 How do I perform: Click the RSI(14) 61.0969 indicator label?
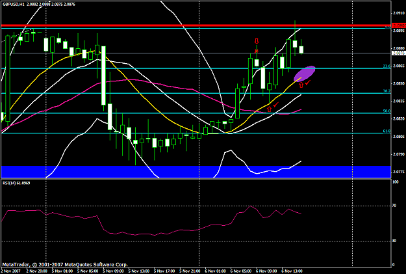click(16, 183)
